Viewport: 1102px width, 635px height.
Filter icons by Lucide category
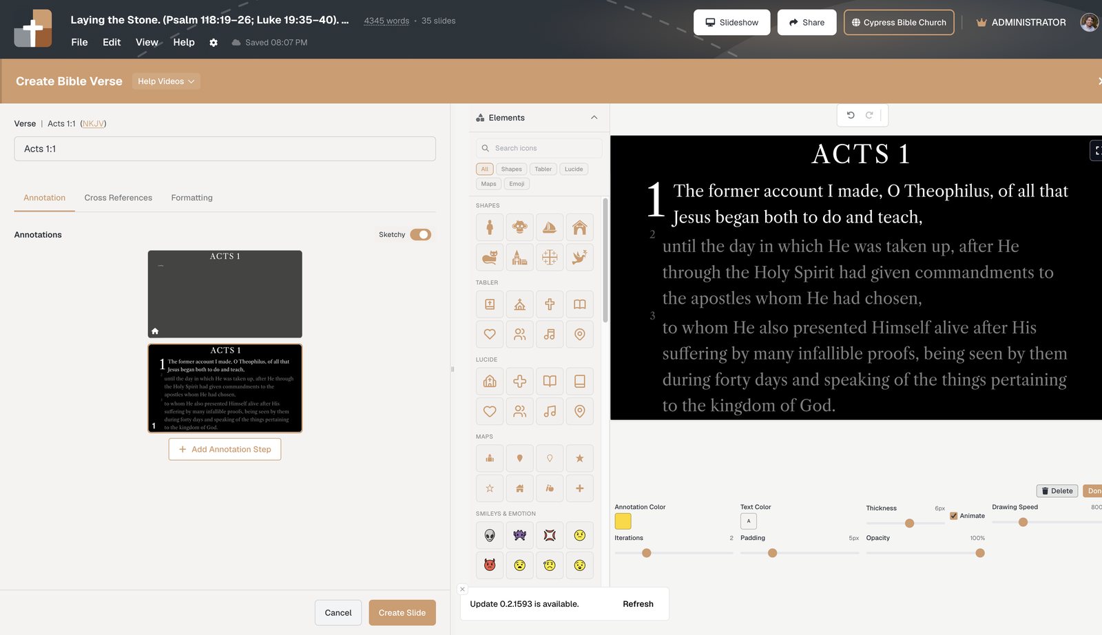click(x=574, y=169)
